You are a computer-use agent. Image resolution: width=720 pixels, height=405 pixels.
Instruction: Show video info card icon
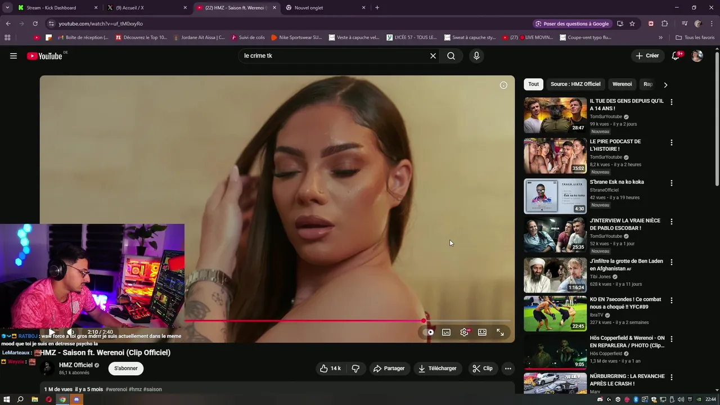(503, 85)
